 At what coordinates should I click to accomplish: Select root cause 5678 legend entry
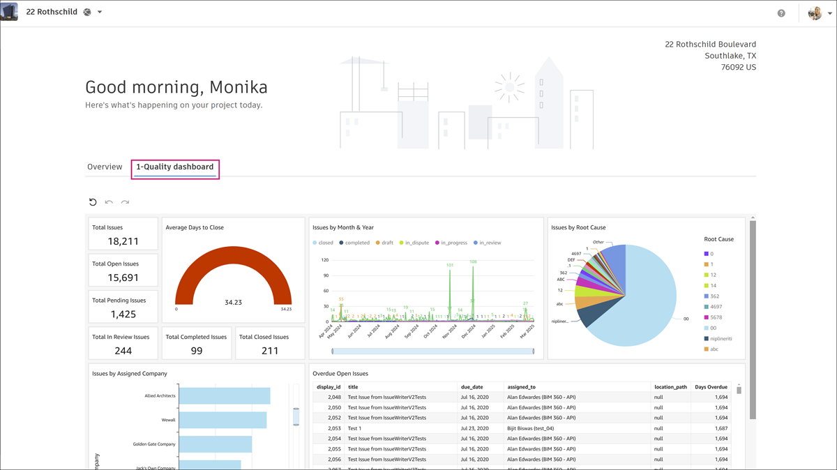pyautogui.click(x=713, y=317)
